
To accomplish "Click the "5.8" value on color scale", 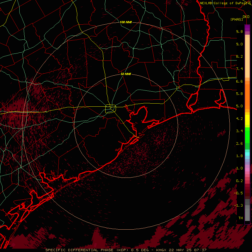I will pyautogui.click(x=239, y=94).
